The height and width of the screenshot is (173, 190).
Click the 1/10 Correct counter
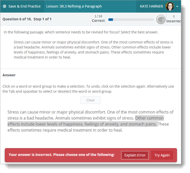click(x=98, y=19)
